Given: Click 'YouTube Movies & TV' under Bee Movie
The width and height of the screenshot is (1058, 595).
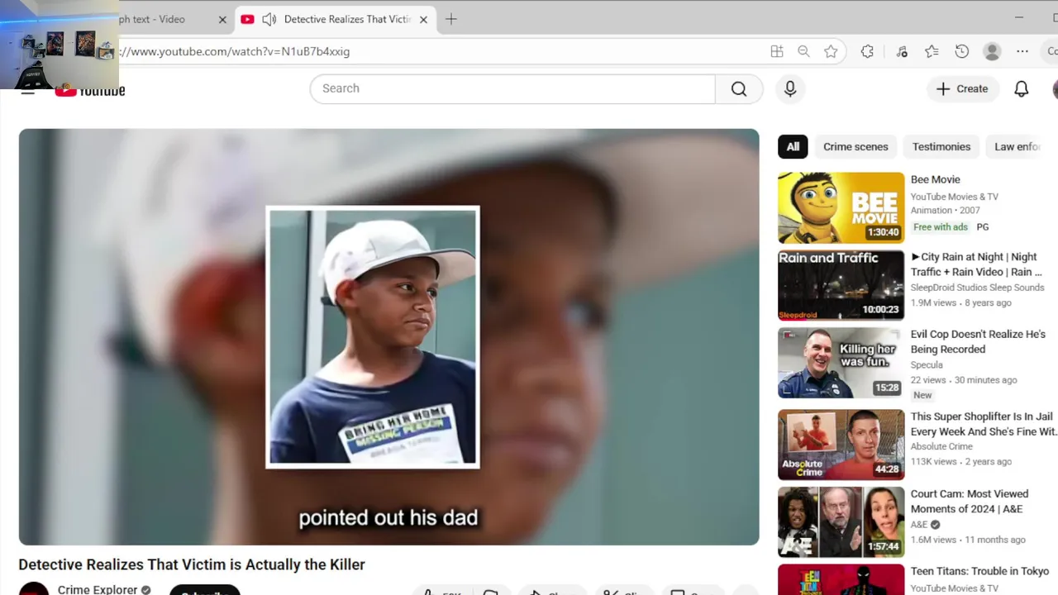Looking at the screenshot, I should 955,197.
